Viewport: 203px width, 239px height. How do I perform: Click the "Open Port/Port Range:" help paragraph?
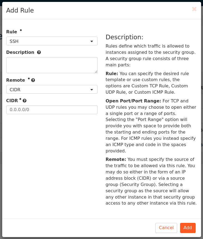[151, 126]
